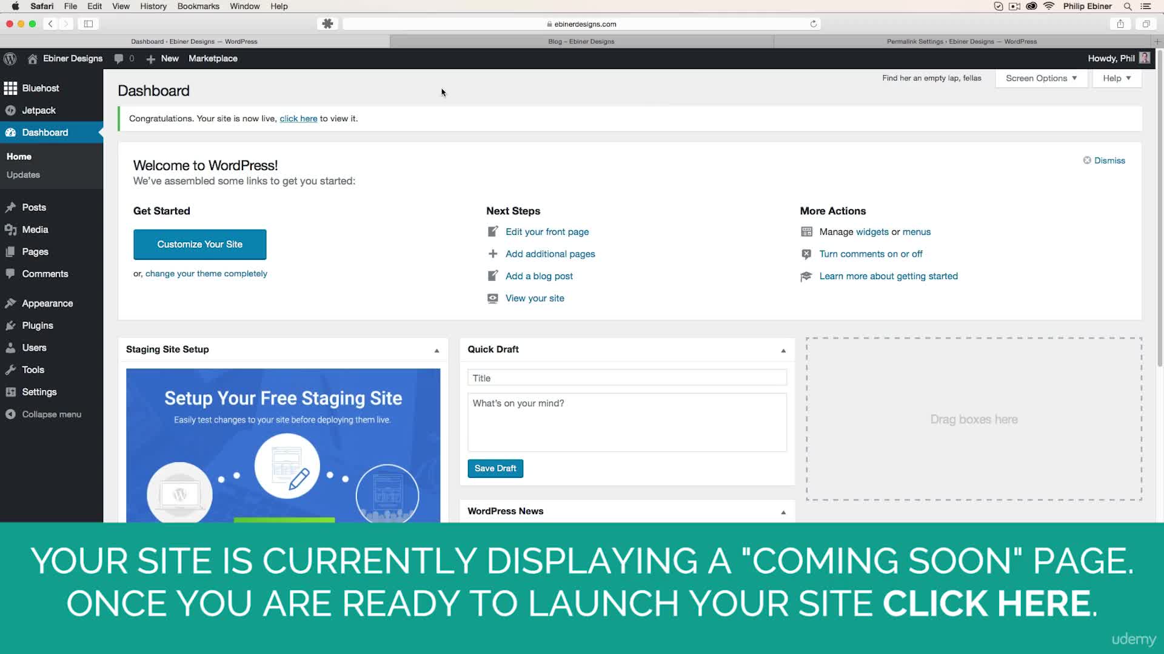Click CLICK HERE in the coming soon banner
Screen dimensions: 1164x654
(x=986, y=604)
